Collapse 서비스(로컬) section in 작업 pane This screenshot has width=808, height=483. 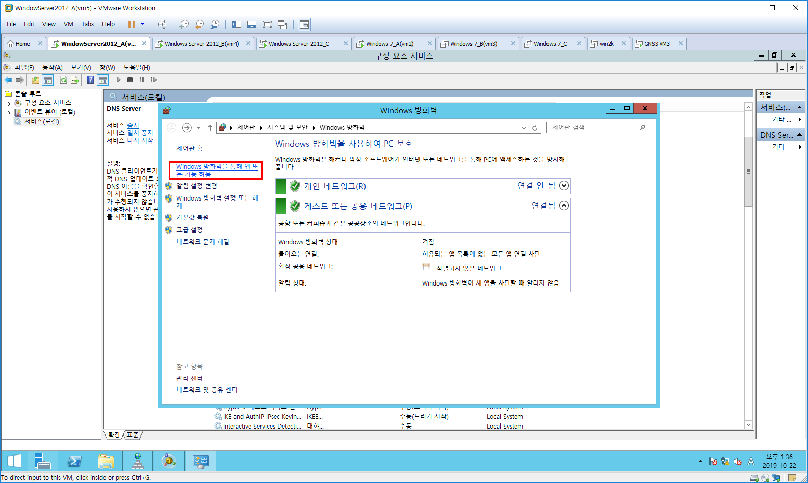click(x=799, y=107)
